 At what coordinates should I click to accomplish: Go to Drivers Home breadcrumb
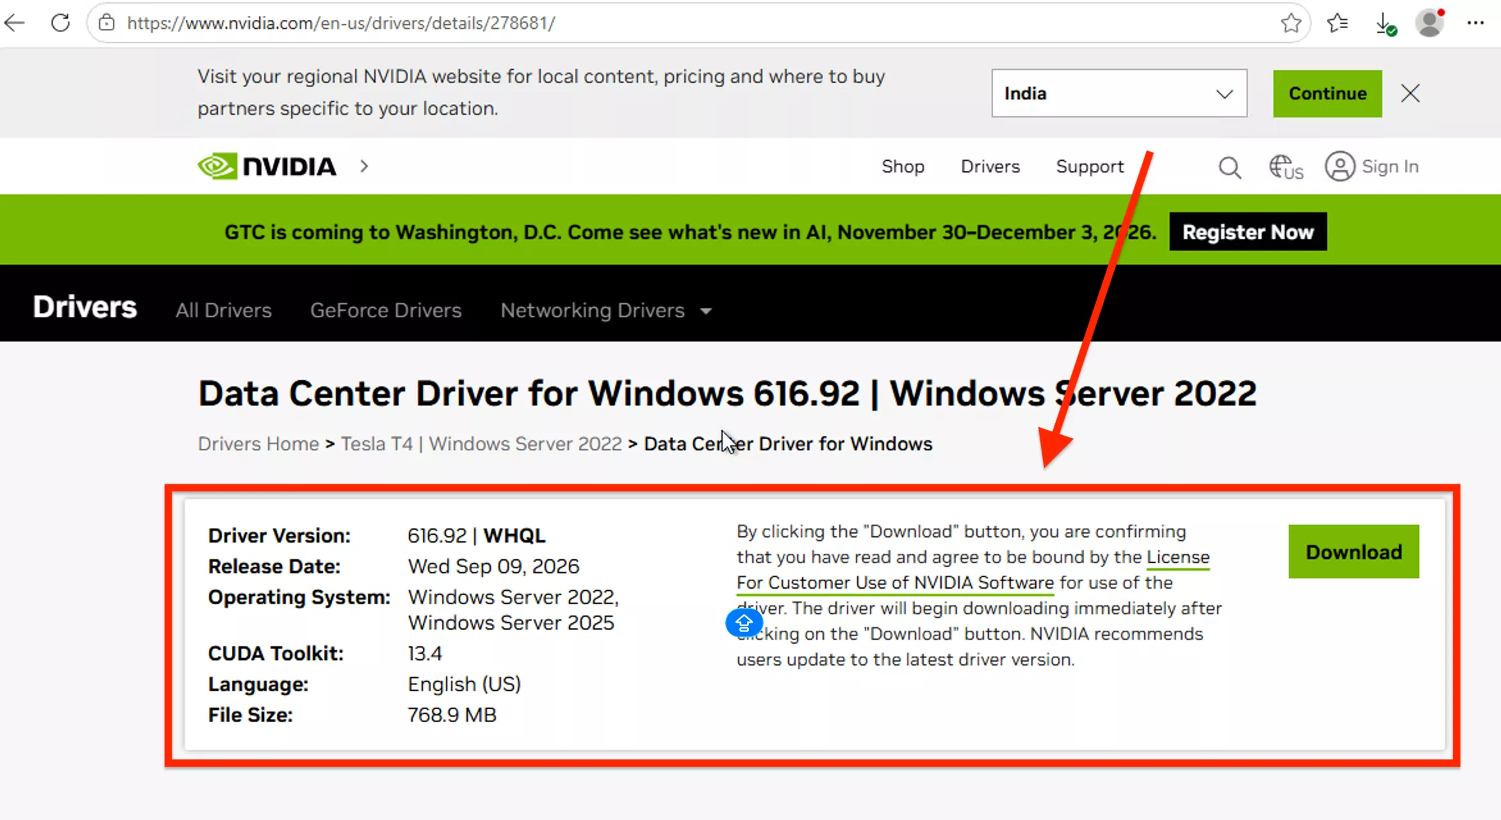tap(258, 444)
